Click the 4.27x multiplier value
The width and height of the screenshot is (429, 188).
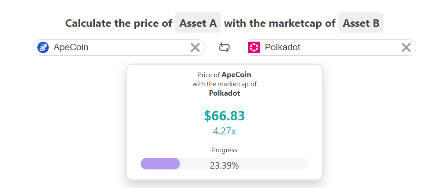click(x=224, y=131)
